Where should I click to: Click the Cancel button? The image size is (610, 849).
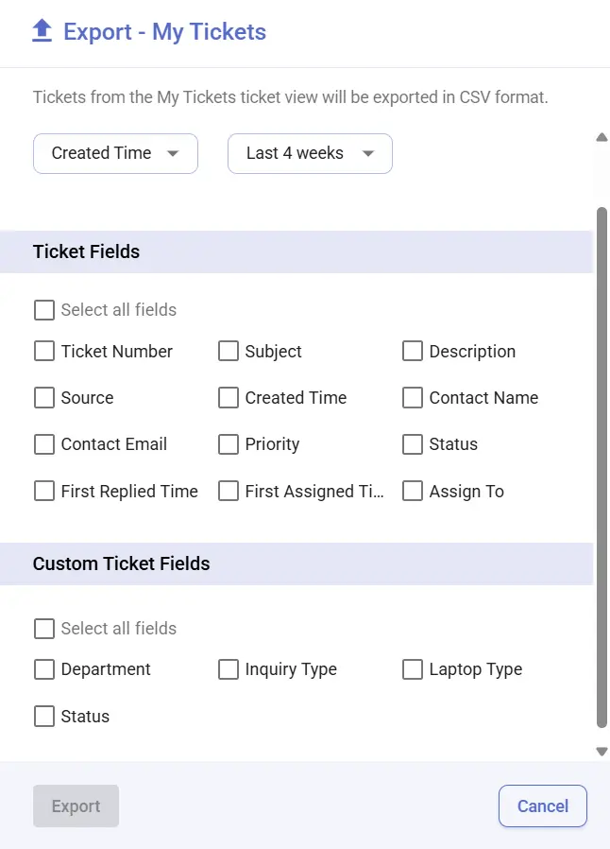[x=542, y=806]
